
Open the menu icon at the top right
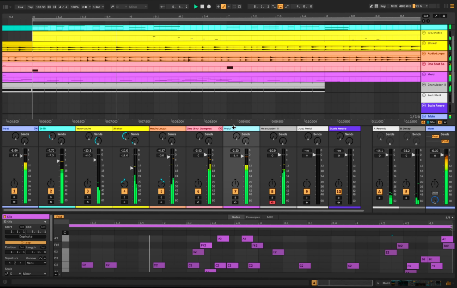pos(453,6)
